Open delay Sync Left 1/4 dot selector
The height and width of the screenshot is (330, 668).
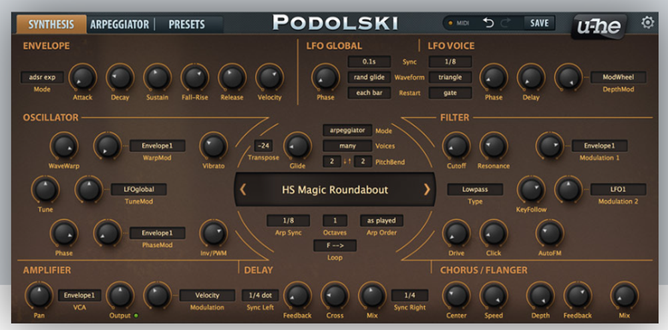(x=261, y=295)
